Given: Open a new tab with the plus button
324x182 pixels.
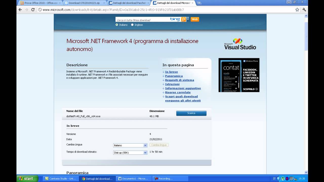Looking at the screenshot, I should click(x=199, y=3).
